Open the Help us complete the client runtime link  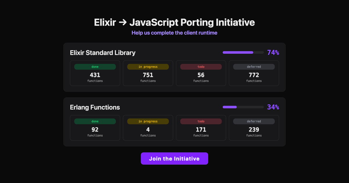[x=174, y=33]
